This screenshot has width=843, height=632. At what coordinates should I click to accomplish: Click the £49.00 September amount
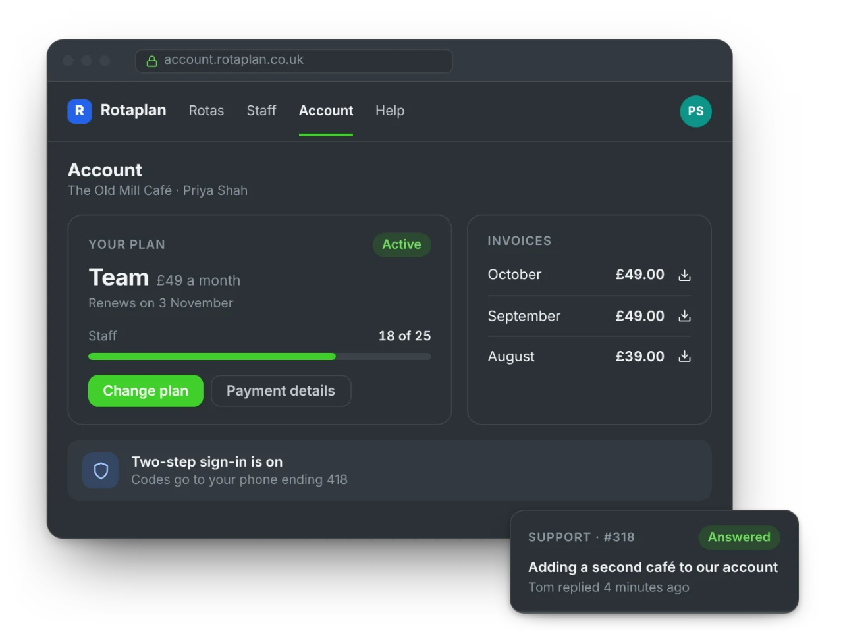click(639, 316)
